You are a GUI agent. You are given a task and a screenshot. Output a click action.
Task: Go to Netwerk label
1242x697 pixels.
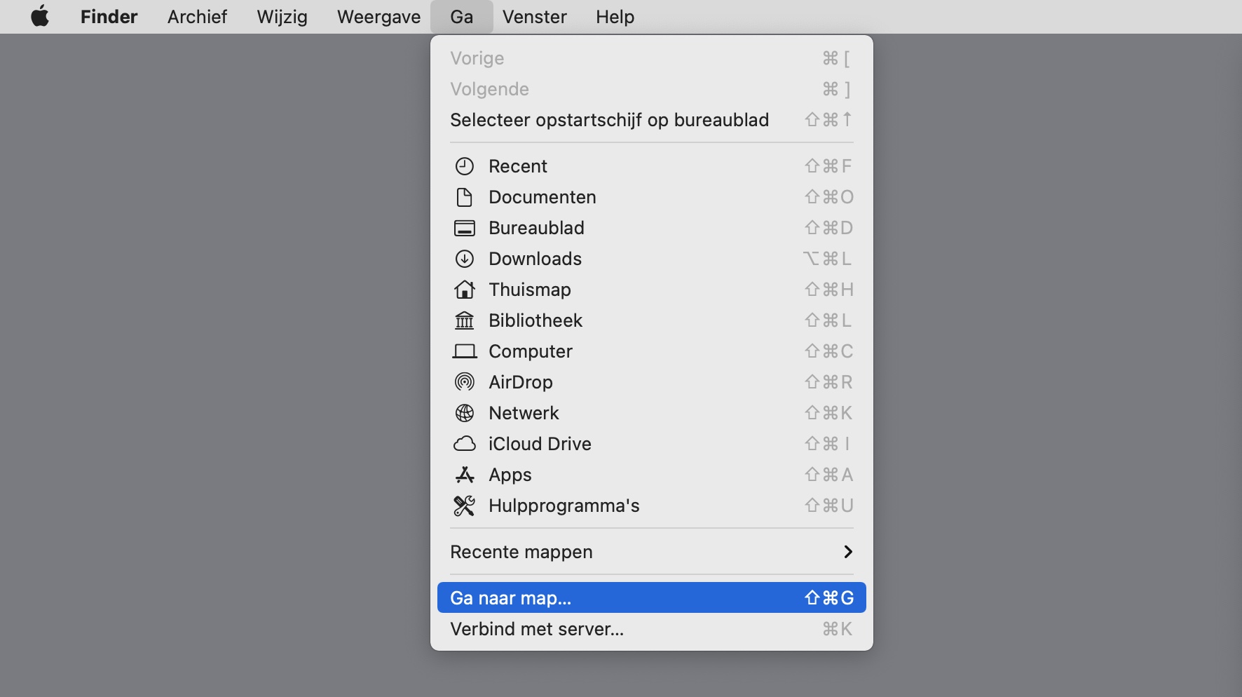524,413
